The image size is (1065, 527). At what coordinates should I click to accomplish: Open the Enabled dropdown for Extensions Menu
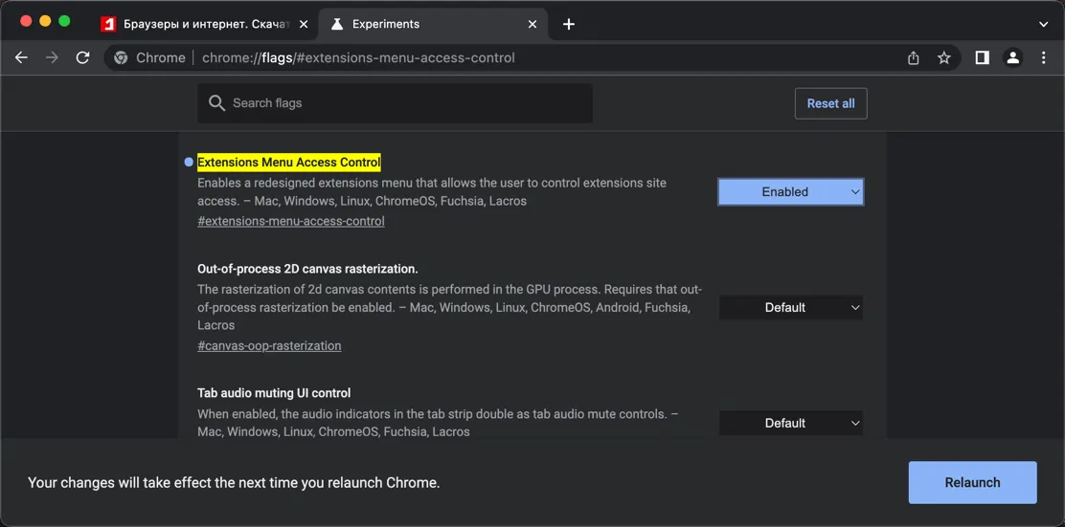(x=790, y=192)
